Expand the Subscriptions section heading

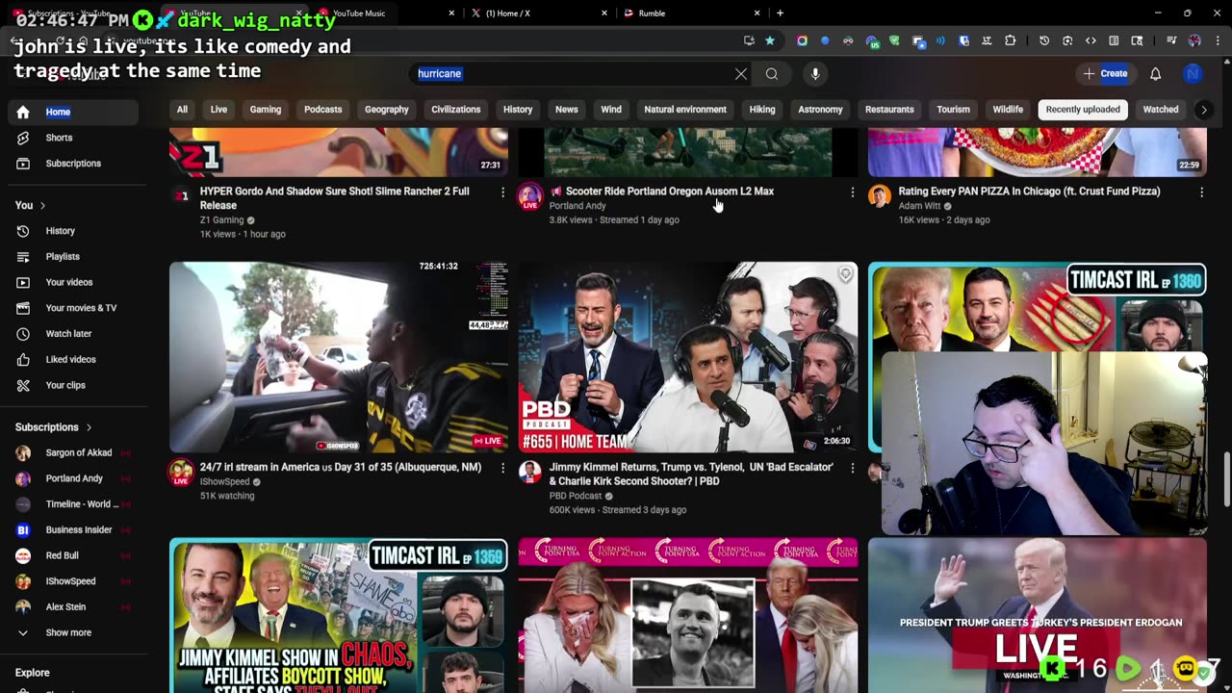coord(54,427)
